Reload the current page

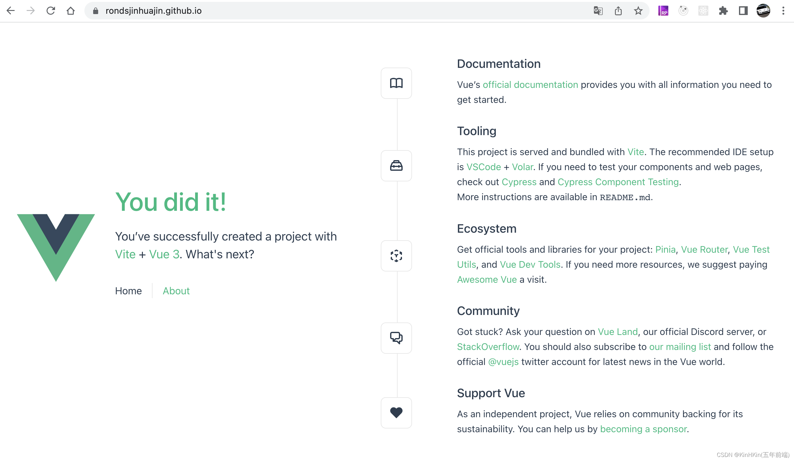click(51, 11)
